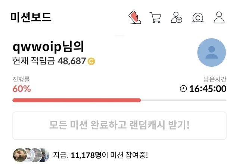Open the cash coin C icon
The image size is (239, 164).
tap(198, 18)
